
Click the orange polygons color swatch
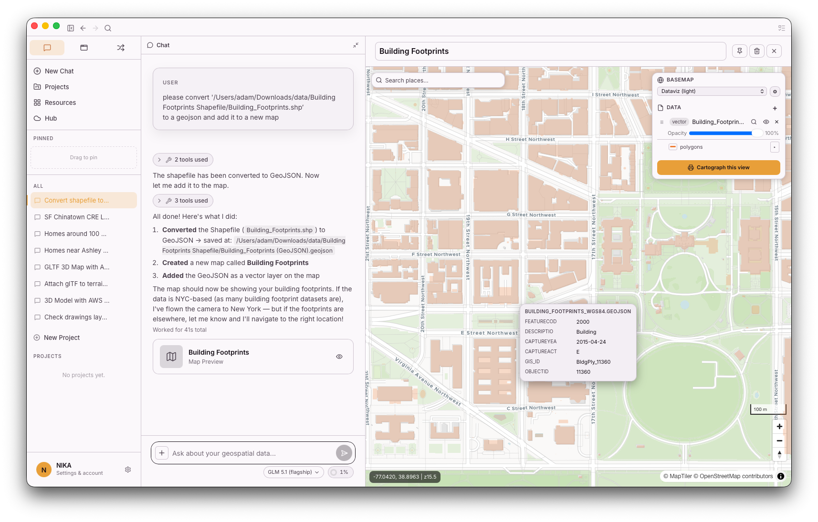coord(672,147)
